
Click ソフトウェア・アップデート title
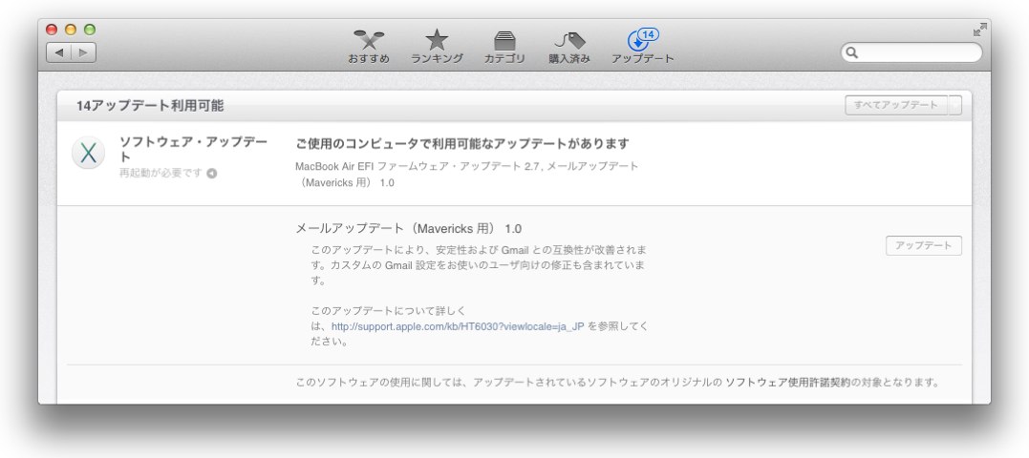pos(193,150)
